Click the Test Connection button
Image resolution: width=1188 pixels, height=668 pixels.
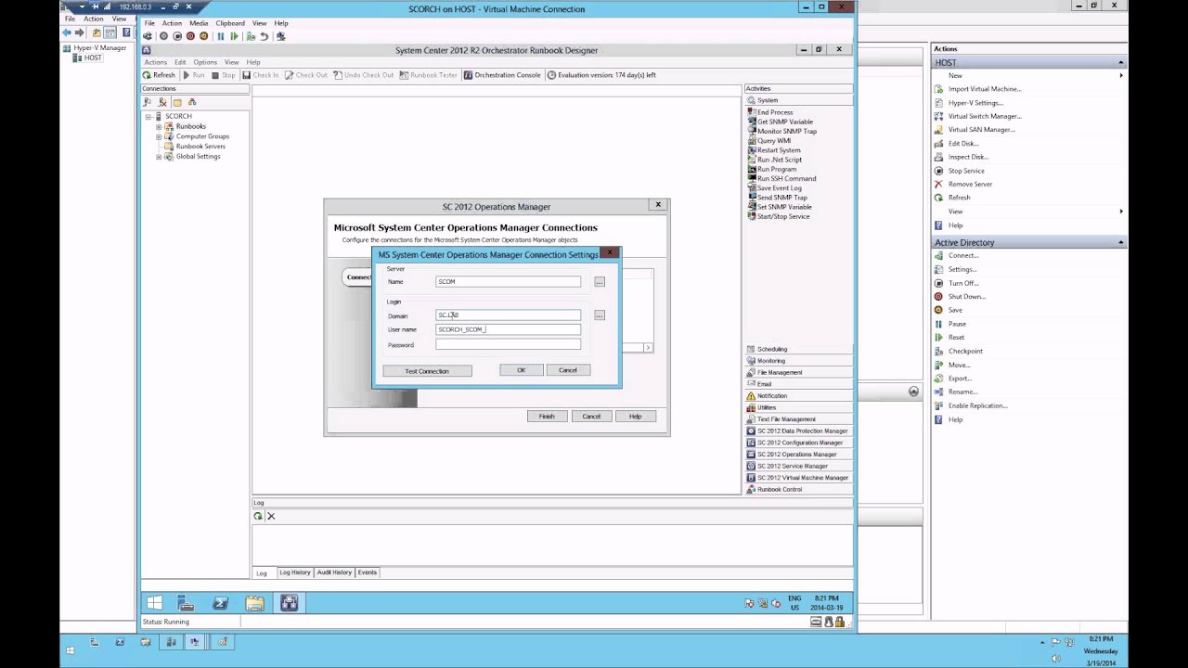point(427,371)
